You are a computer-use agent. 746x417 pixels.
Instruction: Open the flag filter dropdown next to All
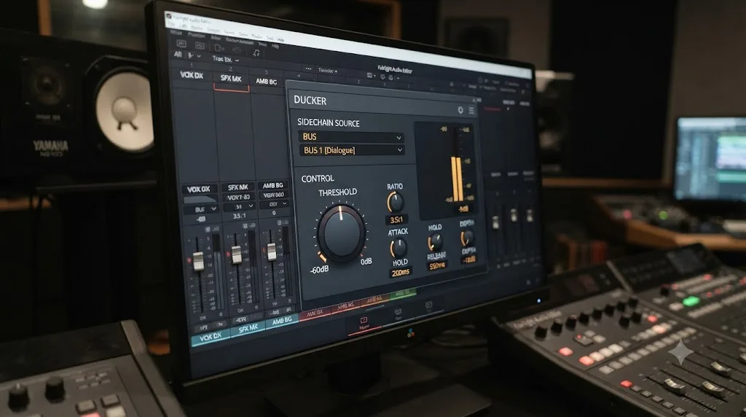coord(194,55)
